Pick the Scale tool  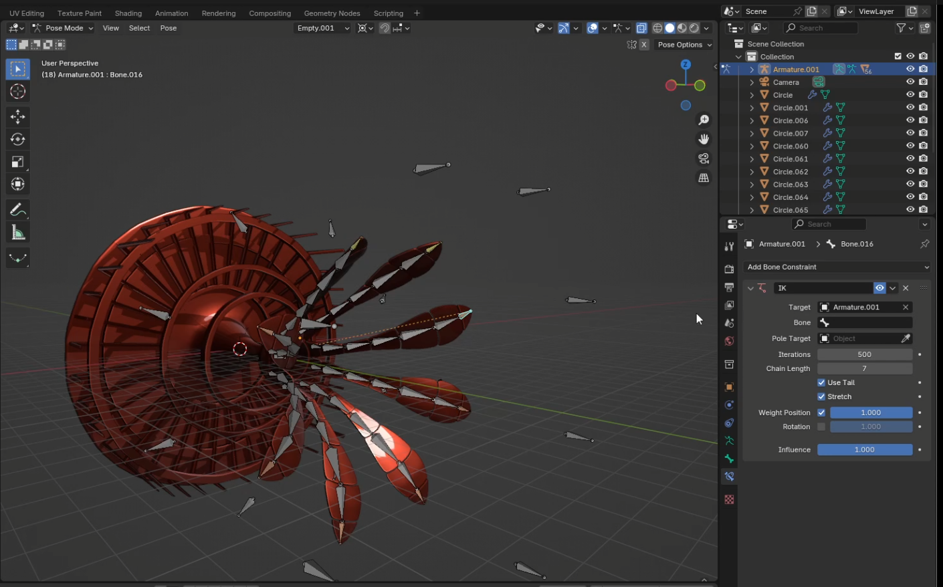(18, 162)
